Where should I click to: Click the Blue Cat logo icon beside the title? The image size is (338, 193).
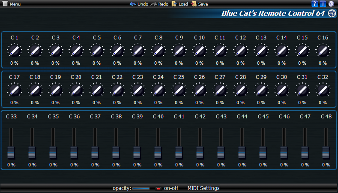332,14
